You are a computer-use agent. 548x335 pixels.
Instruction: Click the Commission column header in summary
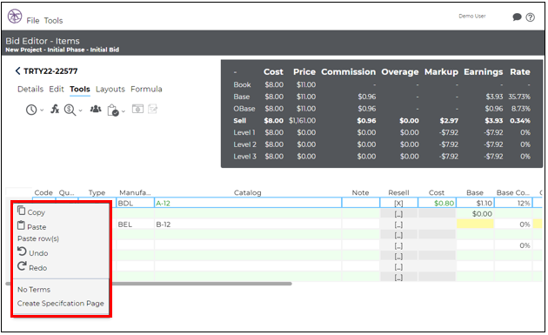pos(349,72)
